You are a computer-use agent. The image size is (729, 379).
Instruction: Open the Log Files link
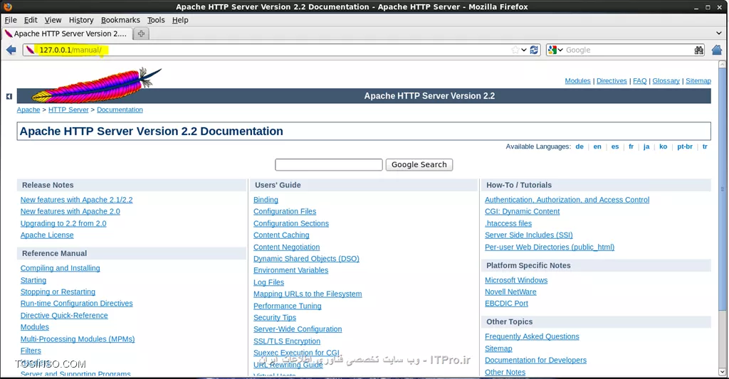coord(268,282)
